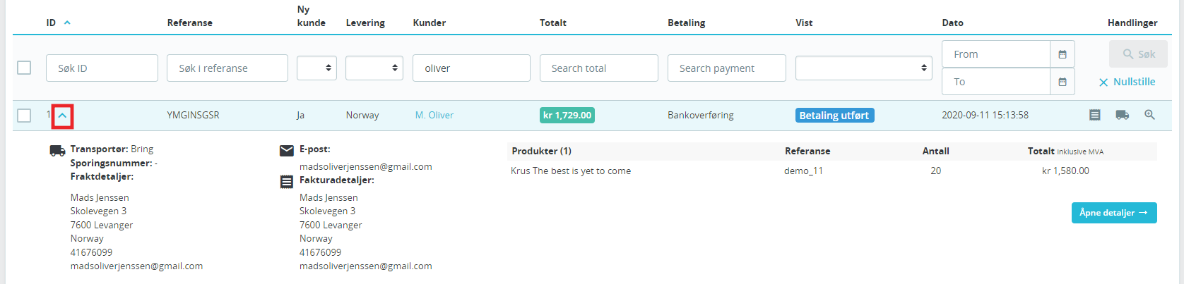Tick the select-all checkbox in filter row

coord(24,68)
